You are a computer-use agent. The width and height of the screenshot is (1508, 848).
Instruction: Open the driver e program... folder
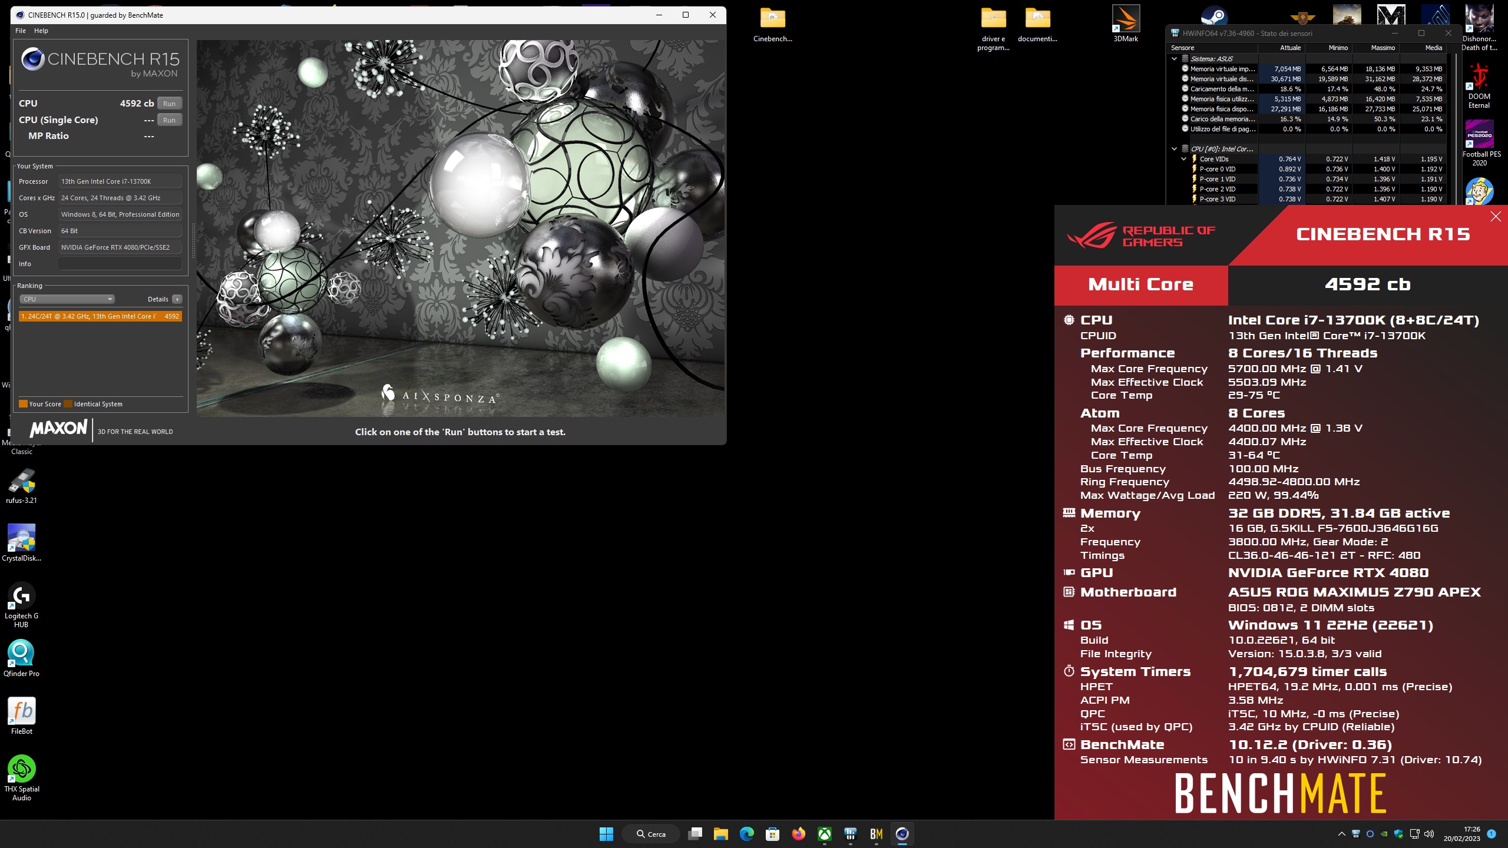[993, 29]
